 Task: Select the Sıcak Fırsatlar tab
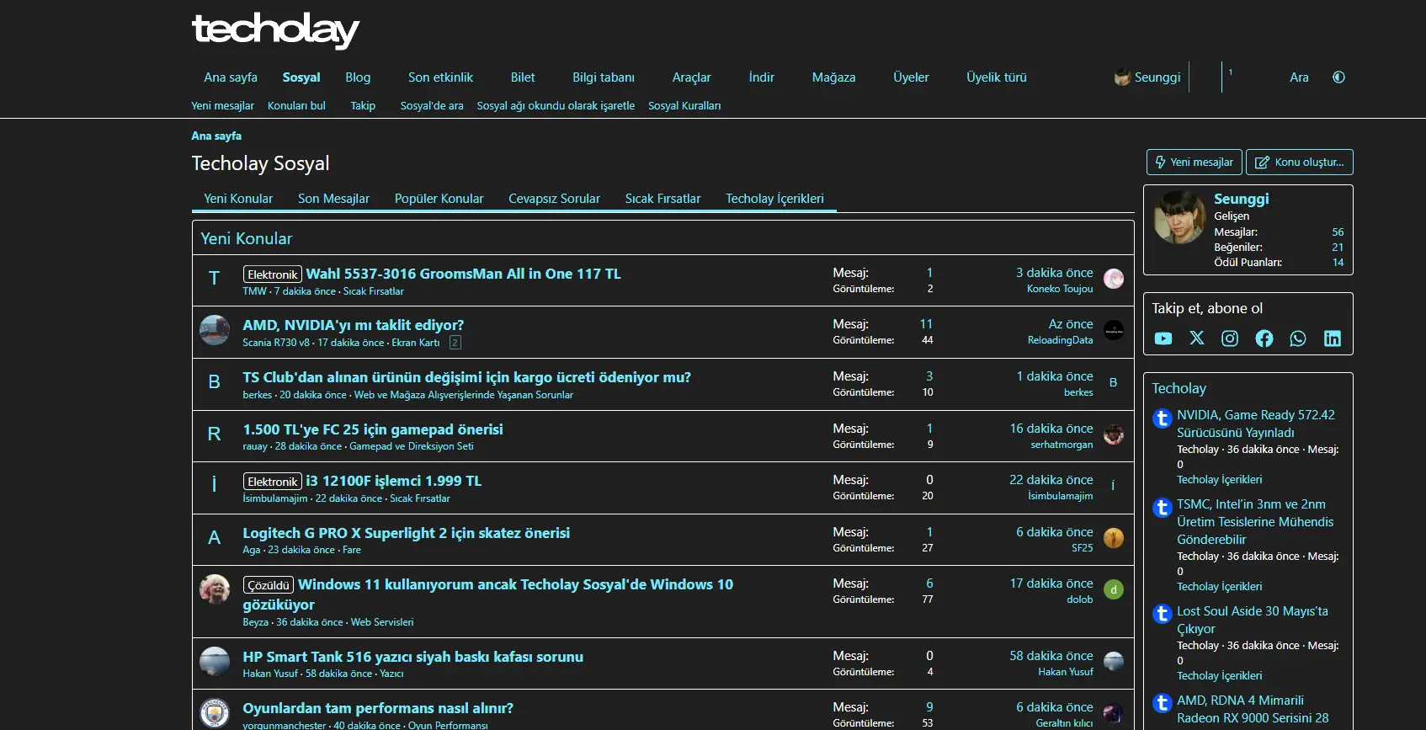point(662,199)
